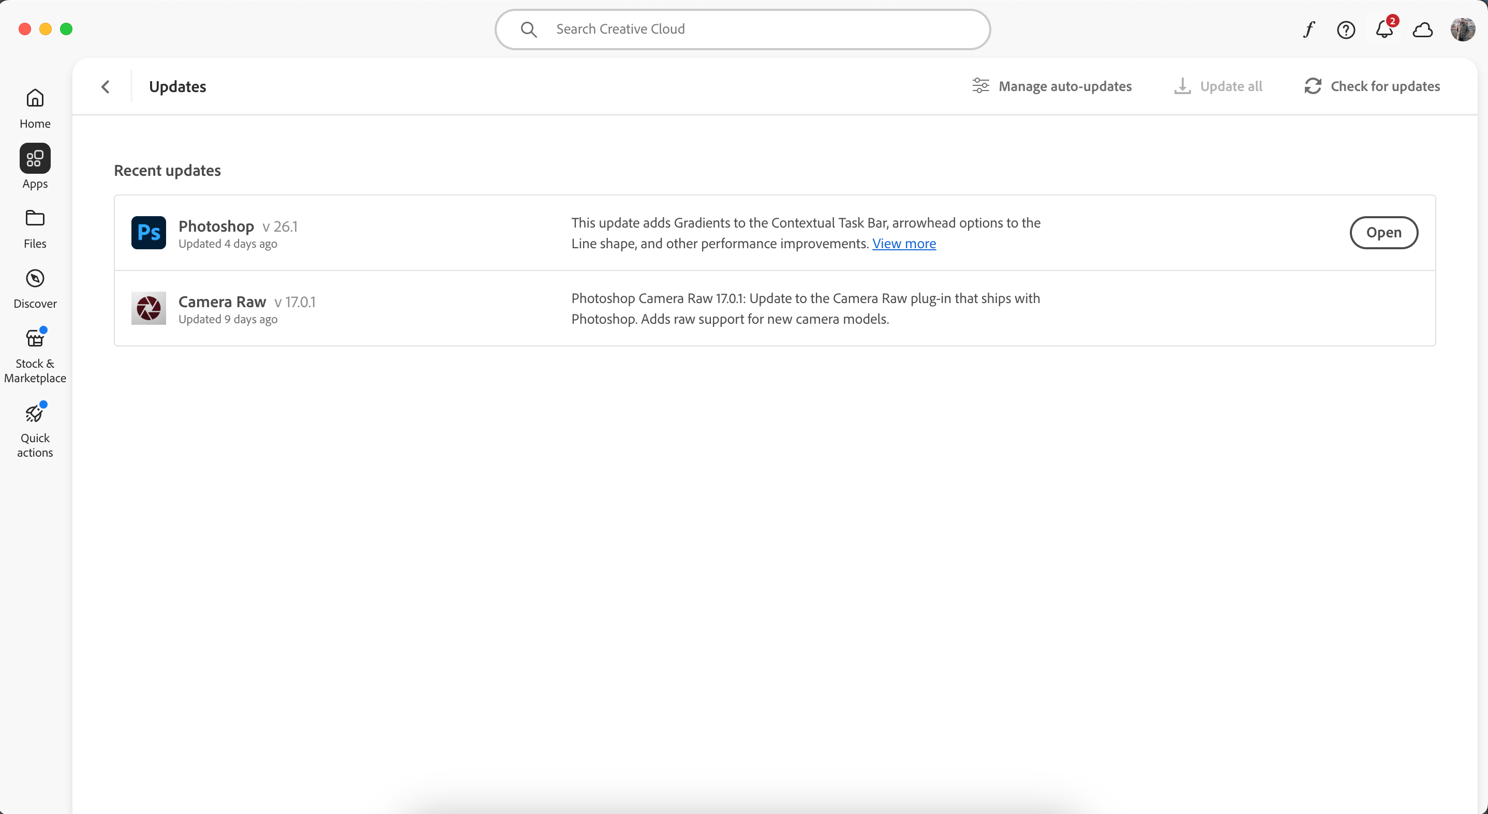1488x814 pixels.
Task: Access Quick Actions in sidebar
Action: (x=34, y=429)
